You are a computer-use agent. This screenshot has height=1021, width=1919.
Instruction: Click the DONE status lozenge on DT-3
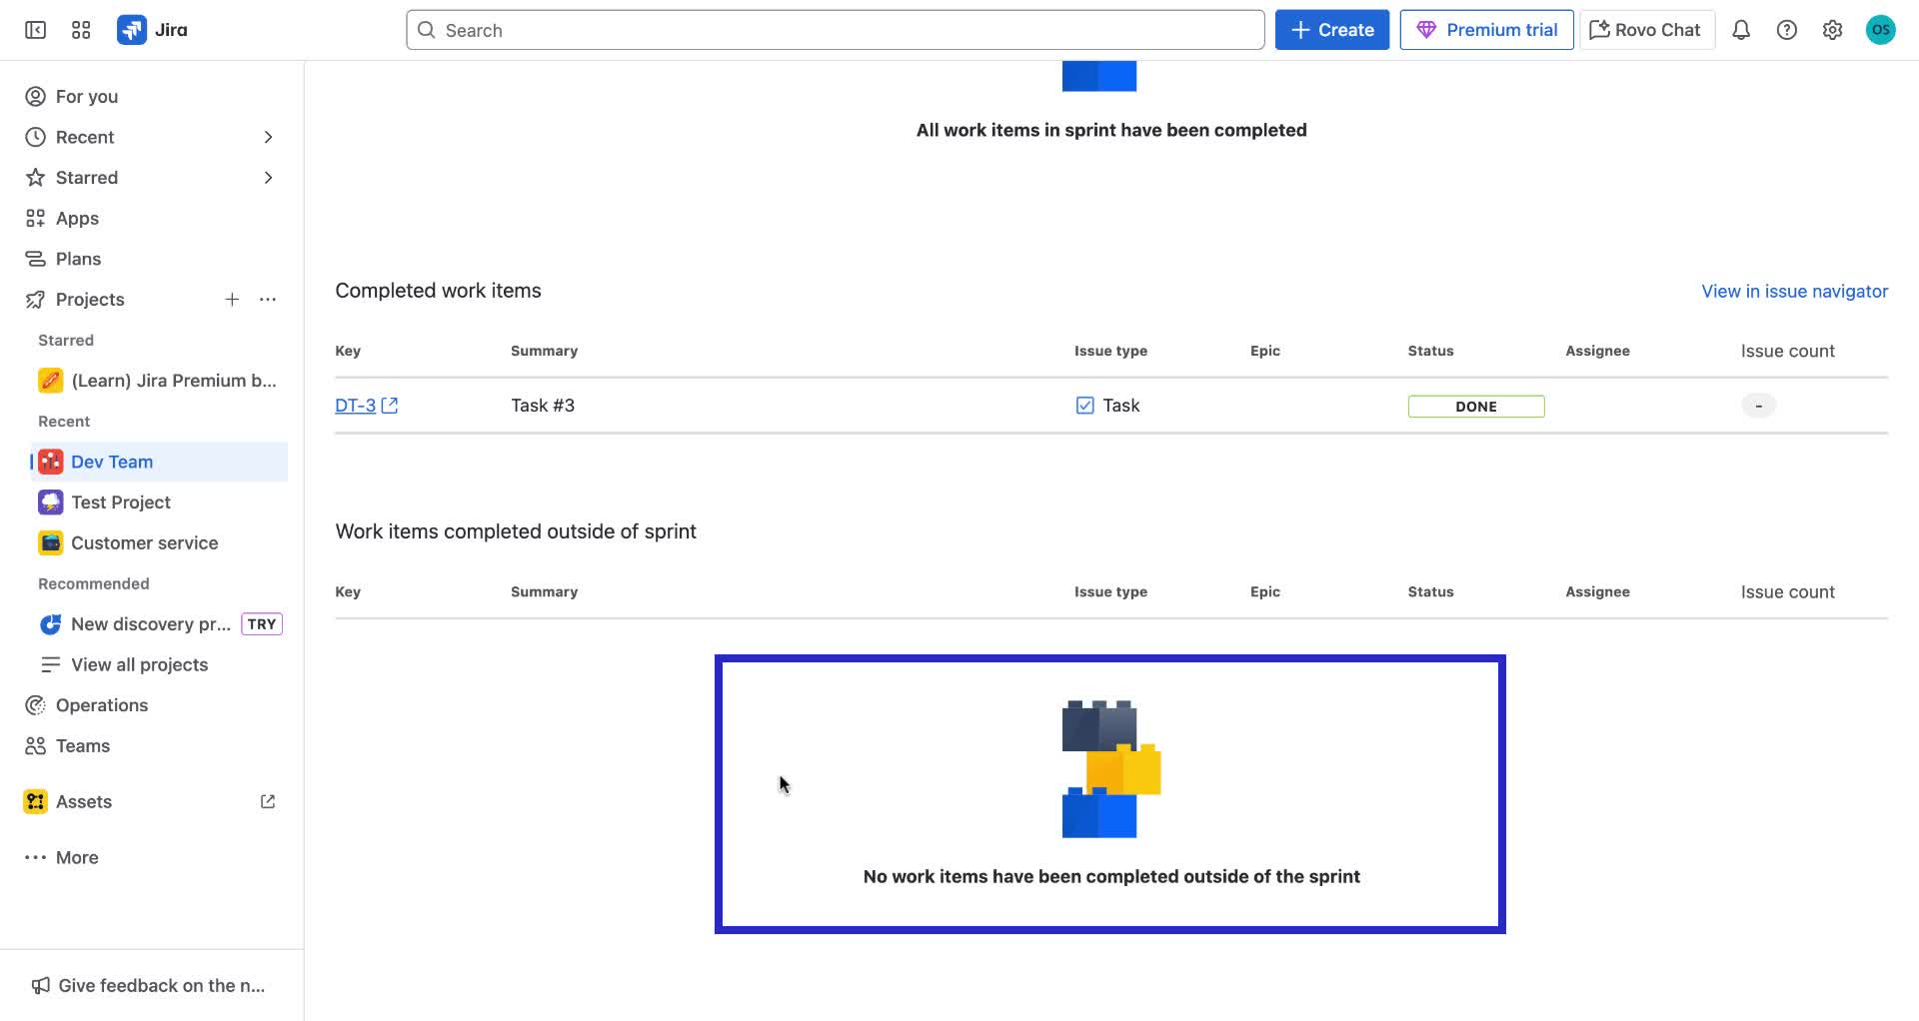click(x=1476, y=406)
